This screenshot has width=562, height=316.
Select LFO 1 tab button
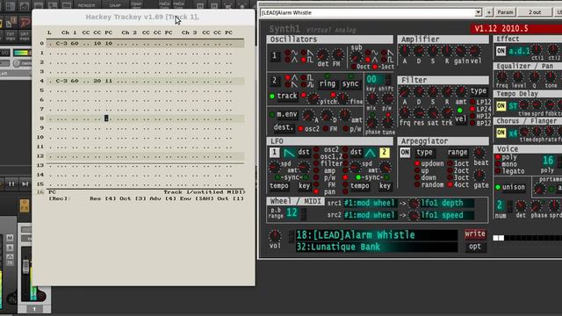pyautogui.click(x=274, y=153)
